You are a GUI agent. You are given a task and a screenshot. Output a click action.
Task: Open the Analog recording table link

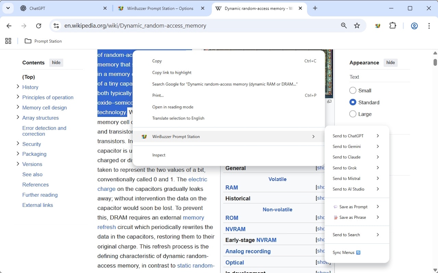[248, 251]
